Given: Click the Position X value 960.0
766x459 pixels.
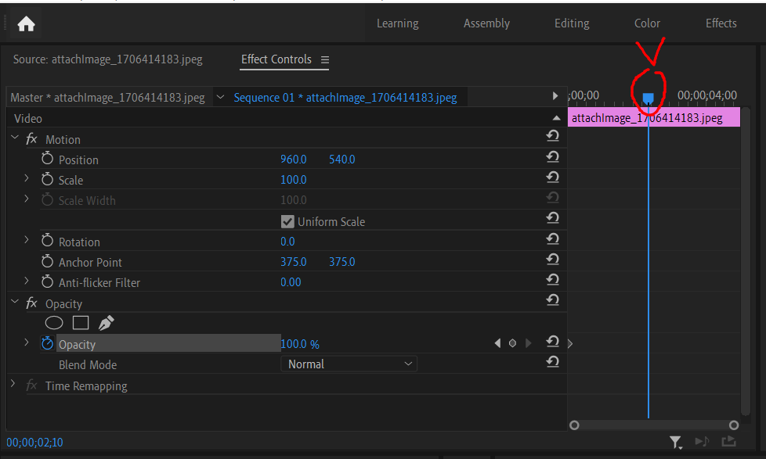Looking at the screenshot, I should click(294, 160).
